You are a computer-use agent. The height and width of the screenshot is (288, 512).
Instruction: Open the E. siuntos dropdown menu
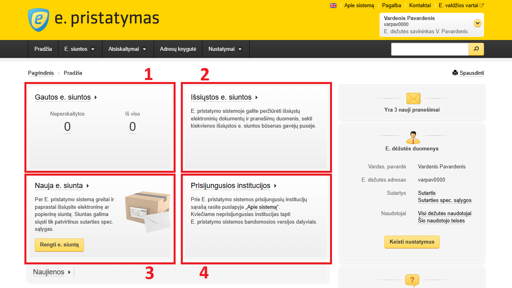(x=80, y=49)
